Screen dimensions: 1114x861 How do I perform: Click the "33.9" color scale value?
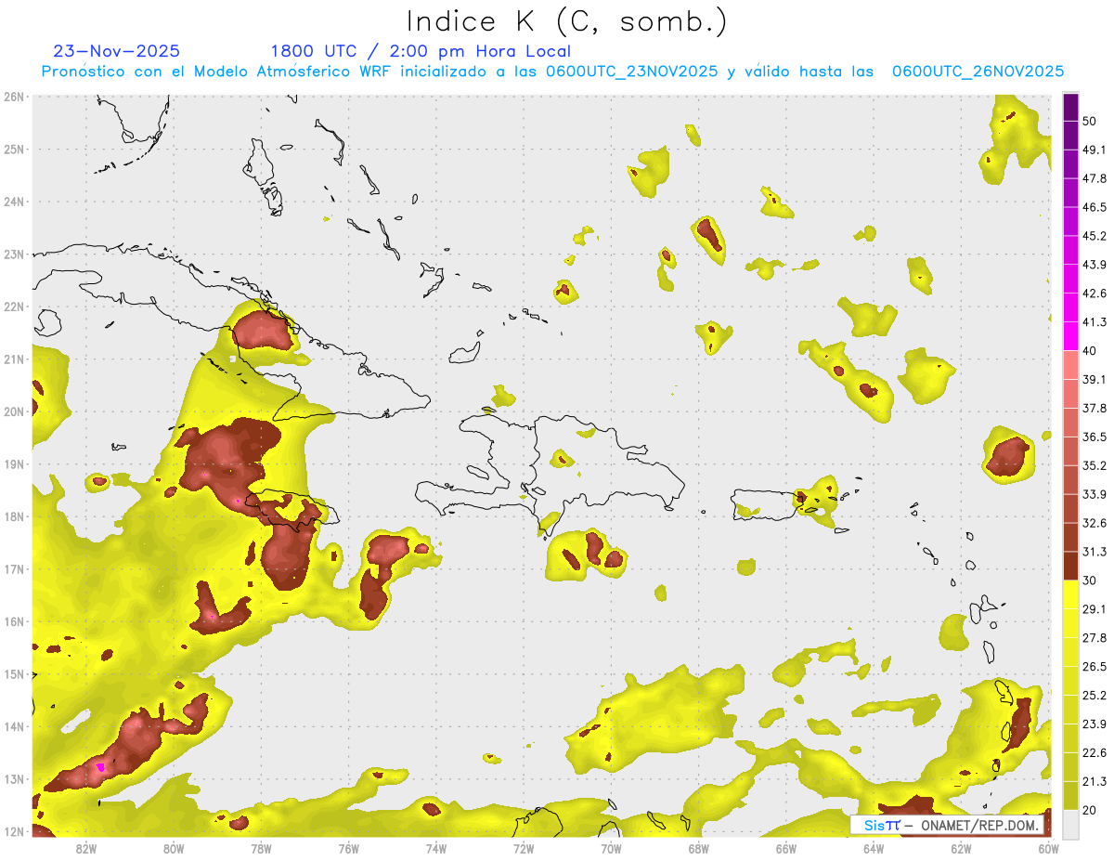1094,494
